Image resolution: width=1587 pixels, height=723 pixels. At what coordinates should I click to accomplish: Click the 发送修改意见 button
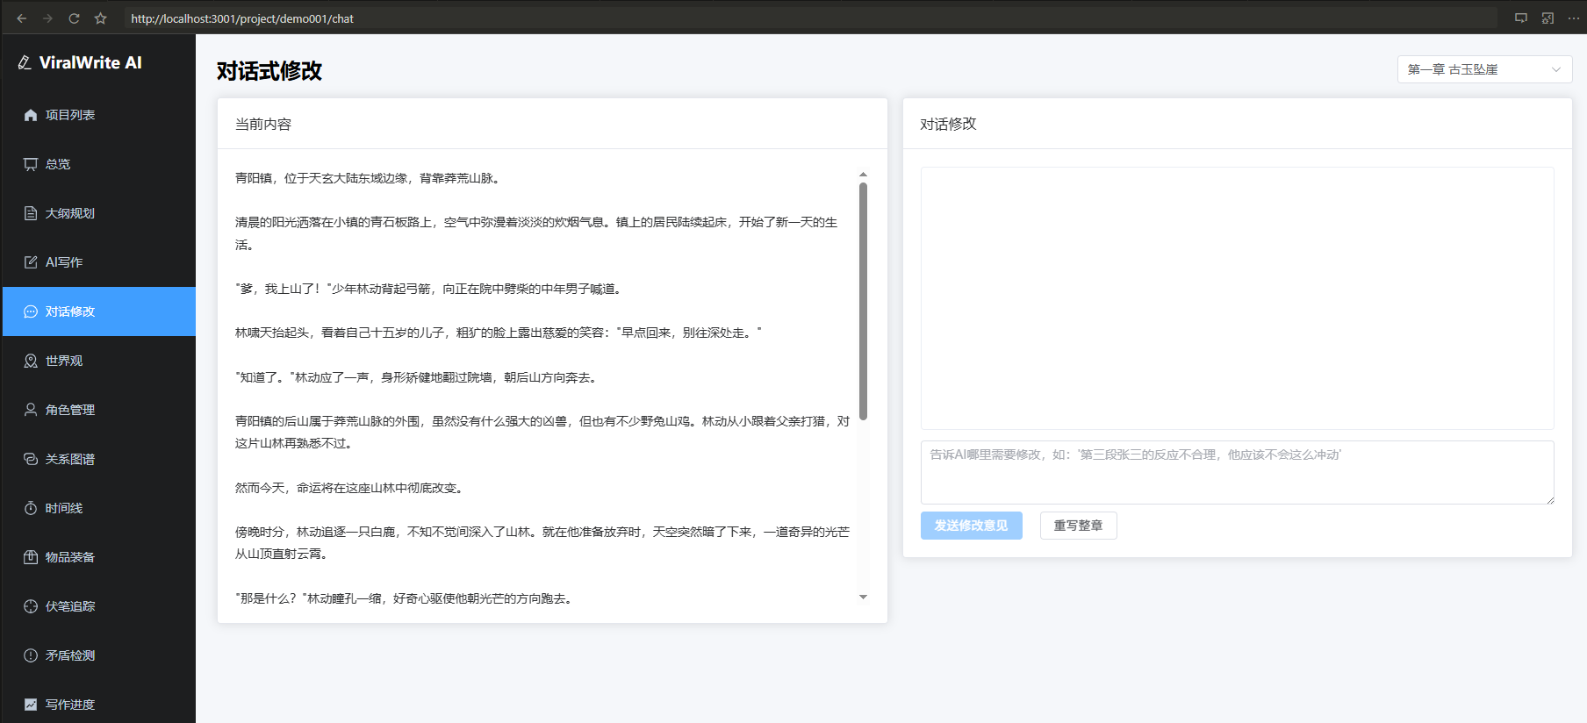point(972,526)
